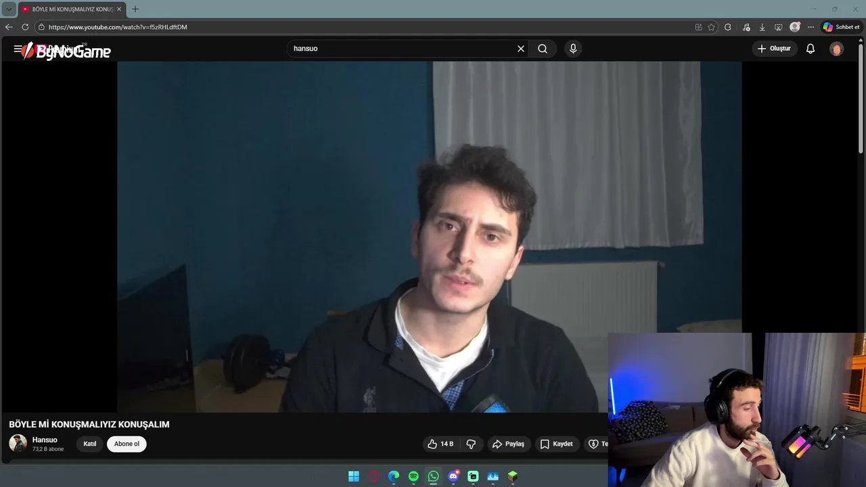Screen dimensions: 866x487
Task: Open the red circle taskbar app
Action: 373,476
